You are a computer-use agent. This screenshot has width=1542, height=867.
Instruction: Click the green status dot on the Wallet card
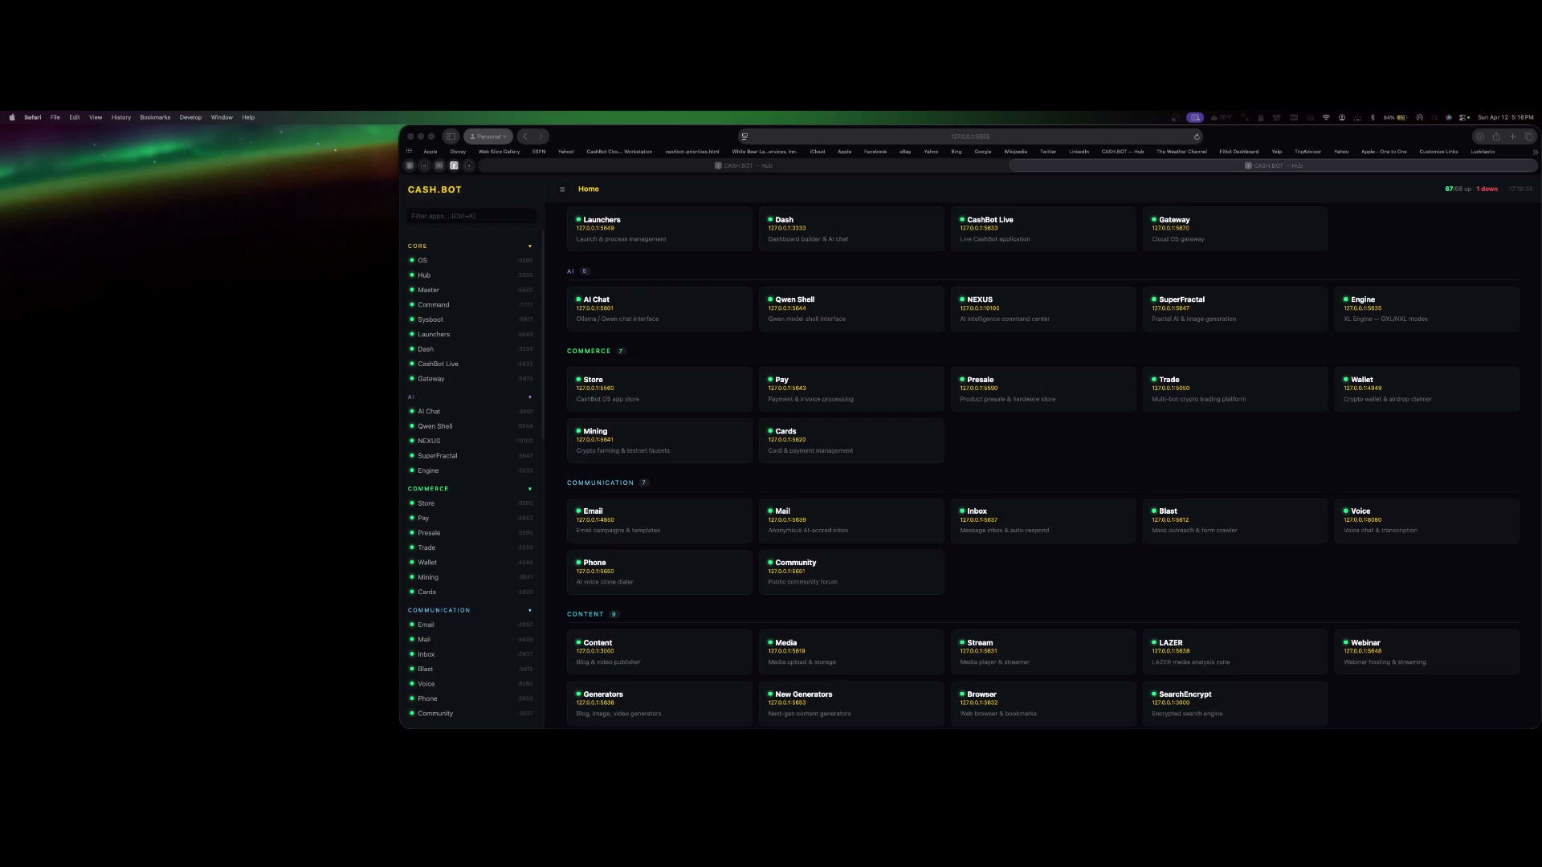pos(1348,380)
